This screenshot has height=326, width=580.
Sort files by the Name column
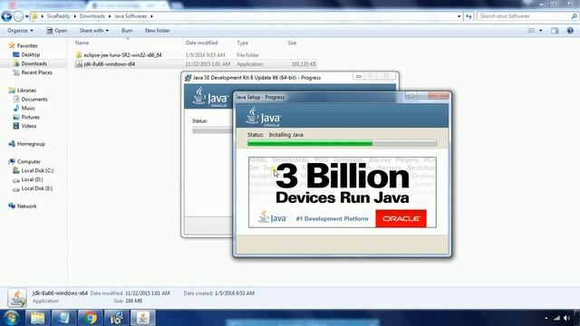(82, 43)
